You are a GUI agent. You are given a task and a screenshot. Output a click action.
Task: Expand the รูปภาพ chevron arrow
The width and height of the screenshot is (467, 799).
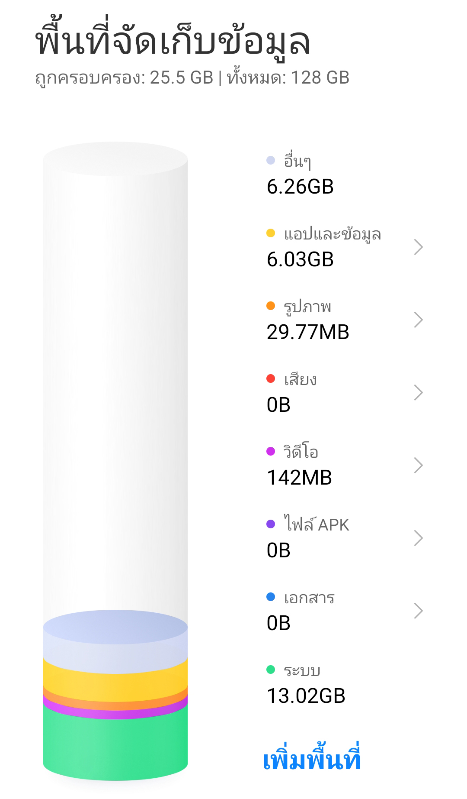418,320
